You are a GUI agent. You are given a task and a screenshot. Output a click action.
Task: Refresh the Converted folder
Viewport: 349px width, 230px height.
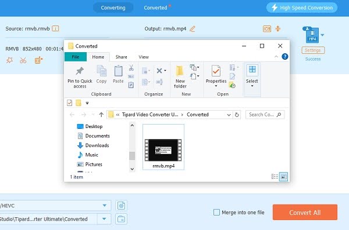tap(237, 115)
